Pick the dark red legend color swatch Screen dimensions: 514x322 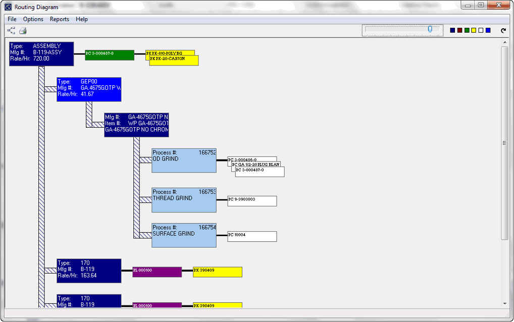(x=460, y=31)
